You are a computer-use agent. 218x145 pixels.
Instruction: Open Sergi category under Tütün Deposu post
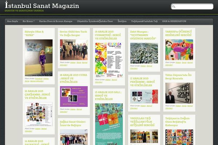pyautogui.click(x=184, y=106)
